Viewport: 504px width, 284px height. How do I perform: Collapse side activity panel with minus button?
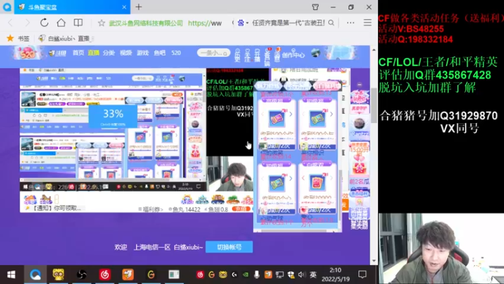coord(359,85)
